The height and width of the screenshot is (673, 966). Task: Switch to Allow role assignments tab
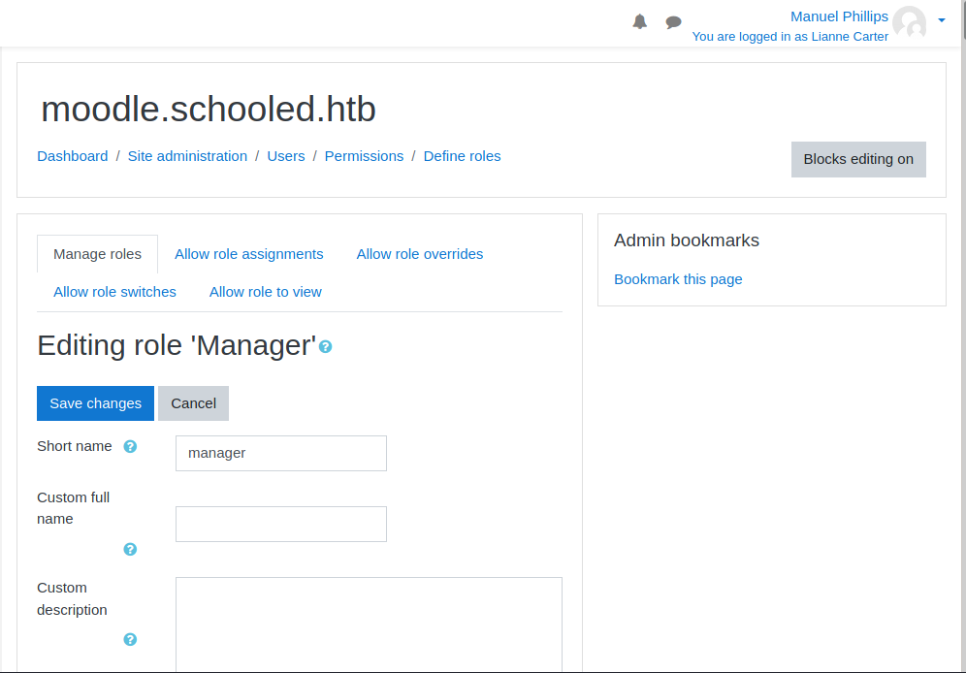tap(248, 254)
